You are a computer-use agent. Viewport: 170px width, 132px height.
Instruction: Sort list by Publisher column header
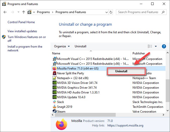[x=139, y=53]
